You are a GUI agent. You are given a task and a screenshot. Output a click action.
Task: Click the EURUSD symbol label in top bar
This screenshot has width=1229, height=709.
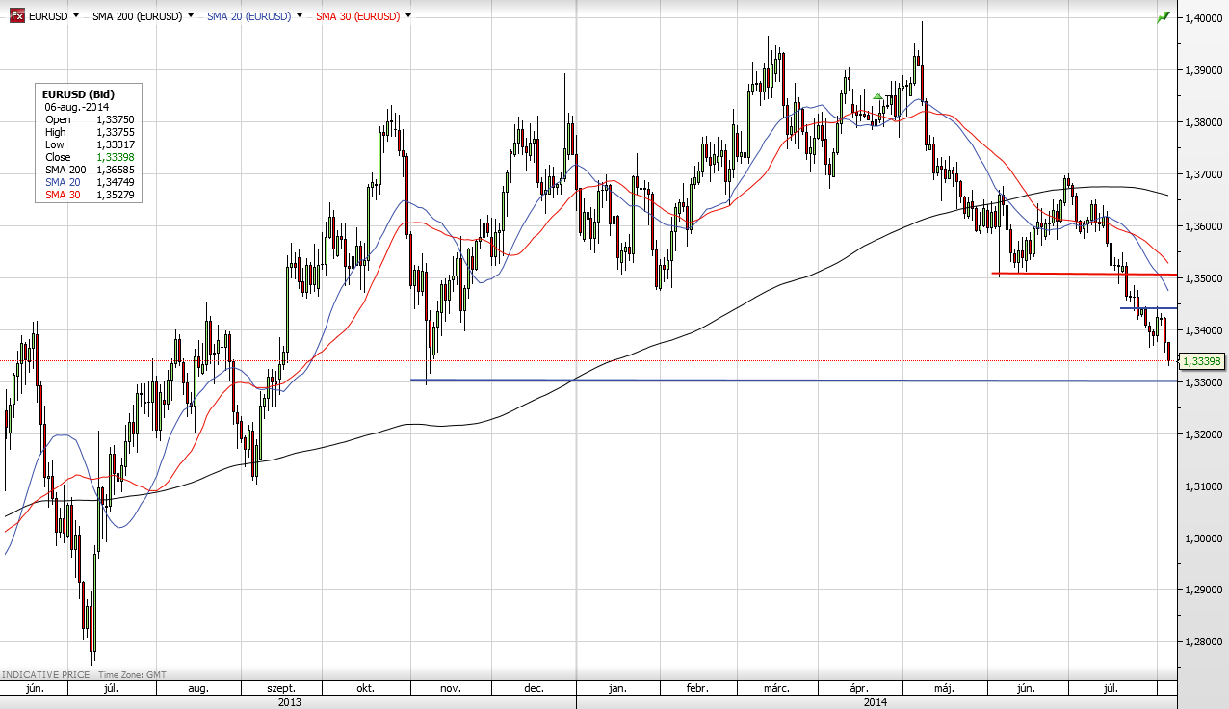[x=48, y=16]
